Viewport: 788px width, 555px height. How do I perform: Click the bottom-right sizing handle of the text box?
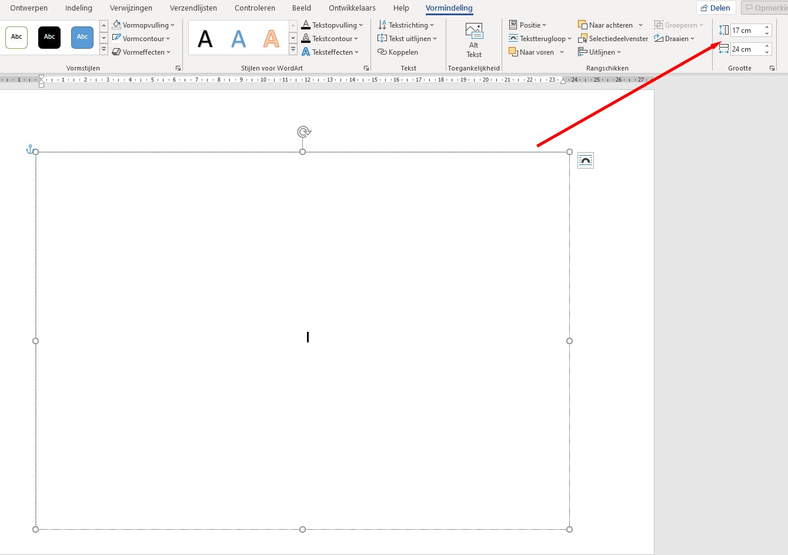pyautogui.click(x=569, y=529)
